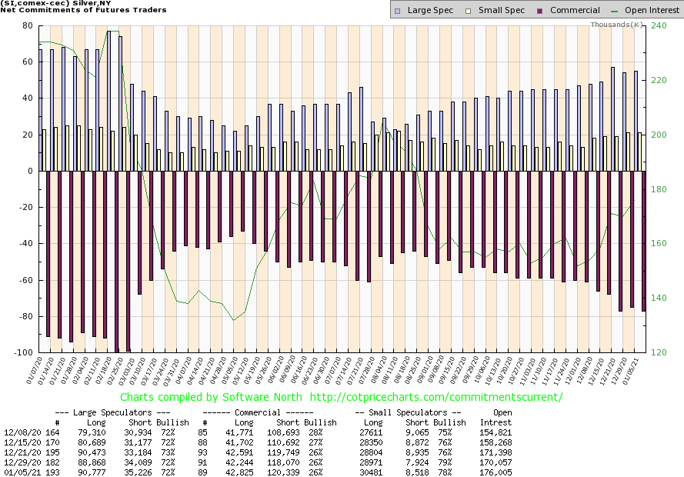Screen dimensions: 684x477
Task: Select the 12/08/20 date in the table
Action: point(19,433)
